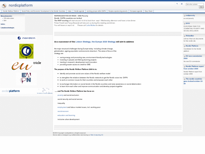
Task: Click 'social security and social service' text
Action: [x=70, y=99]
